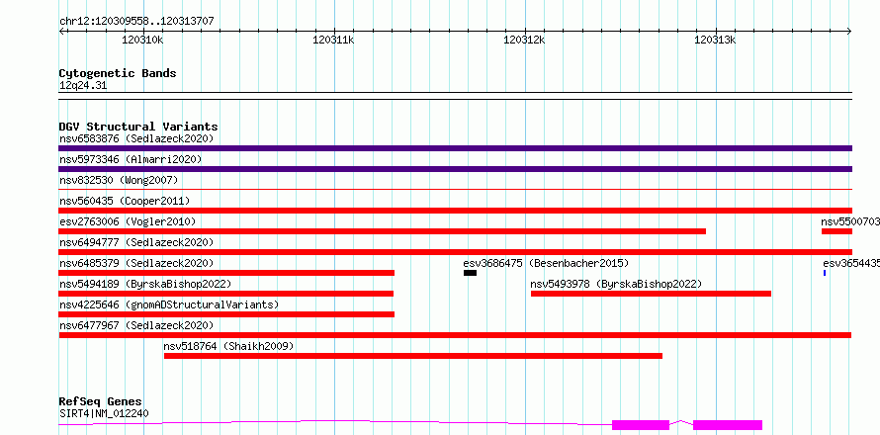Select the nsv4225646 red variant bar
The height and width of the screenshot is (435, 880).
click(226, 314)
